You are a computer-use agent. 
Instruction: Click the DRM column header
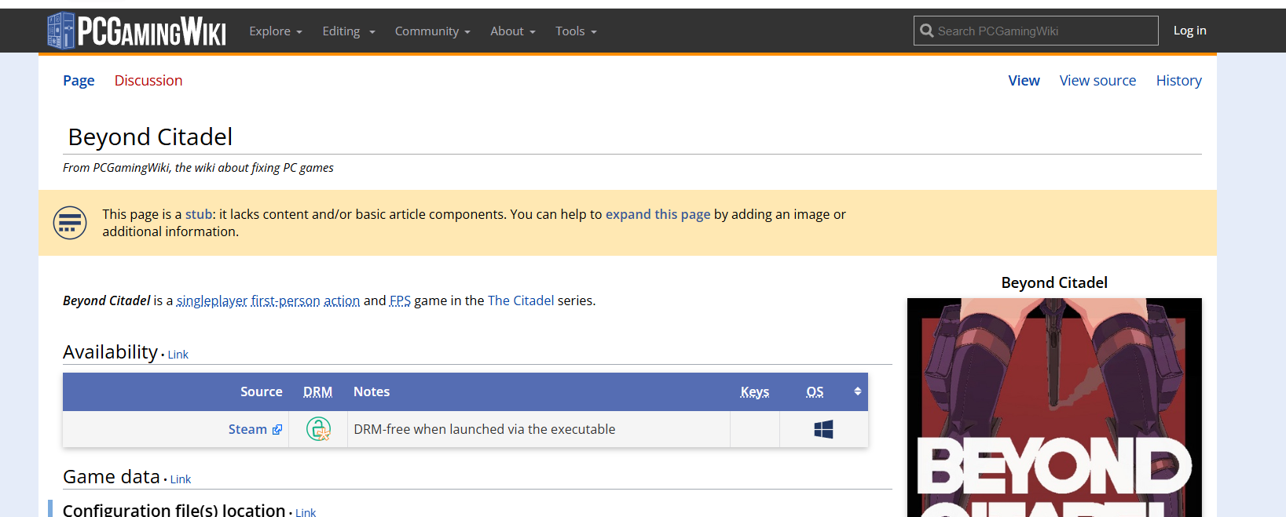point(318,391)
